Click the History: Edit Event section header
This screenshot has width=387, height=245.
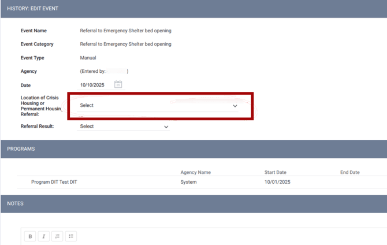point(33,9)
